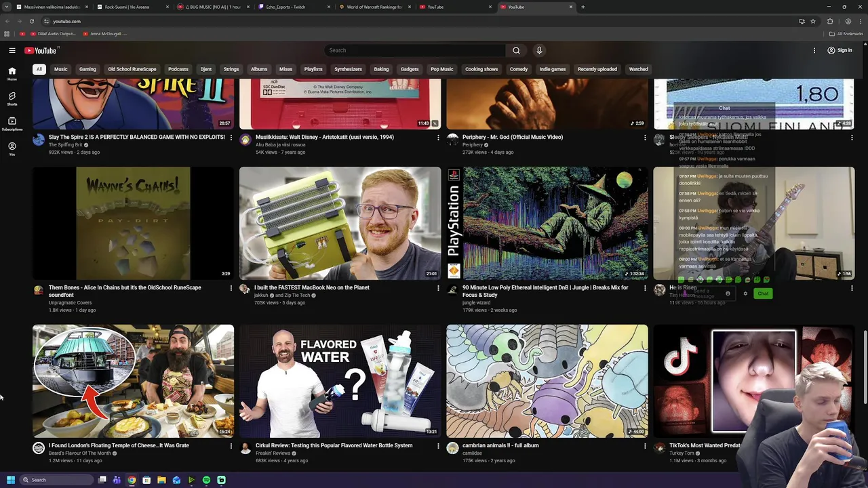This screenshot has width=868, height=488.
Task: Select the Old School RuneScape chip
Action: pyautogui.click(x=132, y=69)
